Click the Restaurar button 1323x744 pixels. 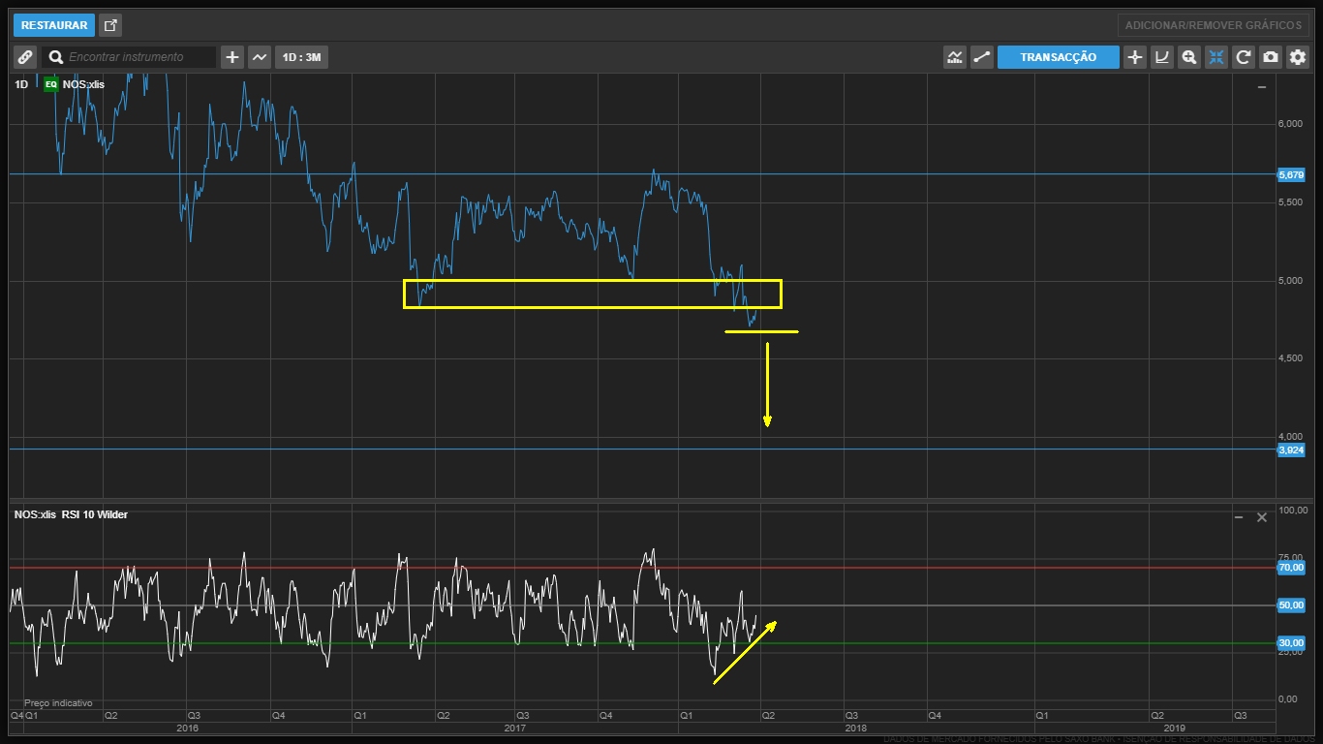click(x=54, y=25)
